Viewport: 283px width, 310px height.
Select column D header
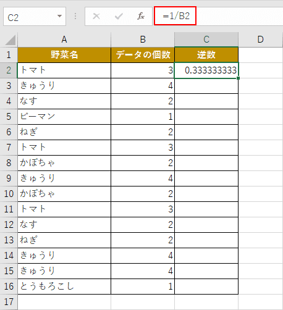[x=261, y=40]
